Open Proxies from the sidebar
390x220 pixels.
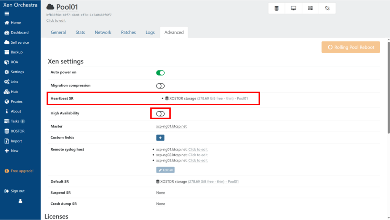pyautogui.click(x=16, y=101)
